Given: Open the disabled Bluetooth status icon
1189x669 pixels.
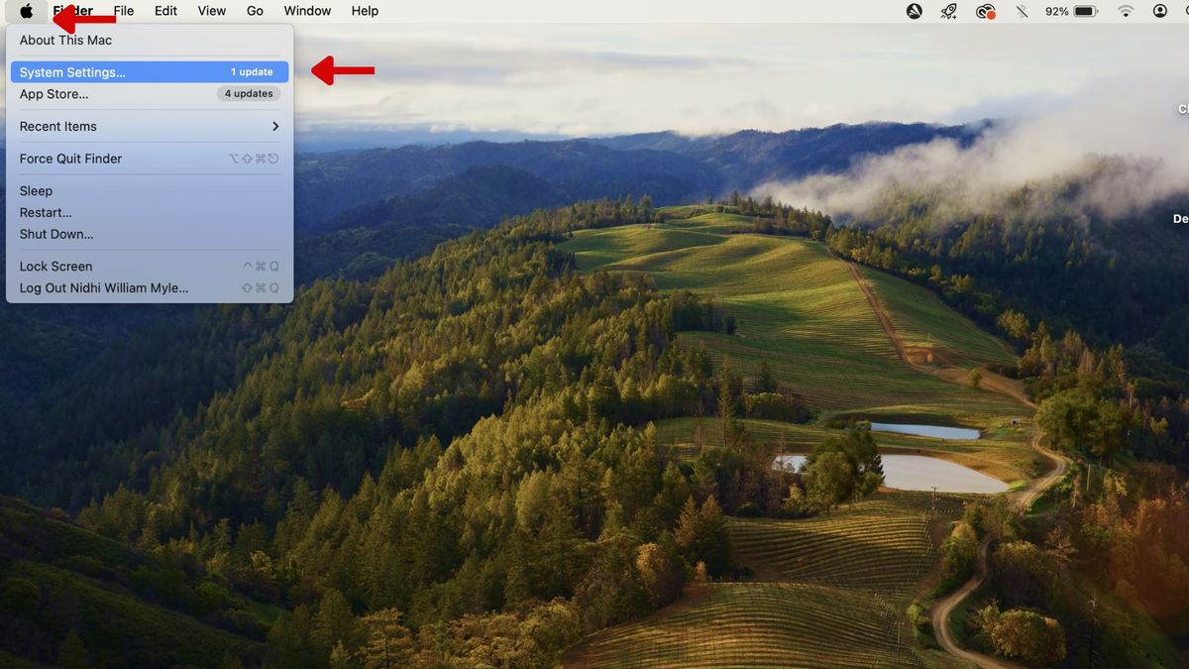Looking at the screenshot, I should point(1022,11).
